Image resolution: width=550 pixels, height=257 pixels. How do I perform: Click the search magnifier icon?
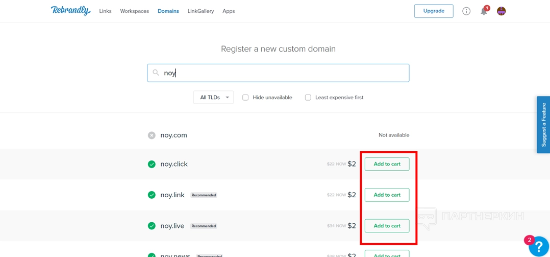point(156,73)
